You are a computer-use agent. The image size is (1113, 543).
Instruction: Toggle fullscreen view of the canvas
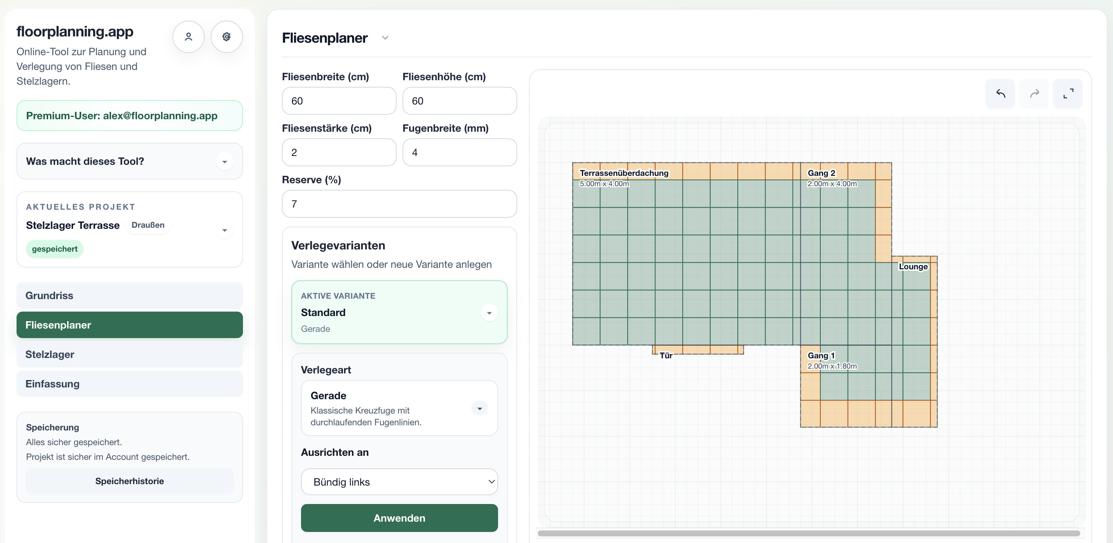click(x=1068, y=93)
